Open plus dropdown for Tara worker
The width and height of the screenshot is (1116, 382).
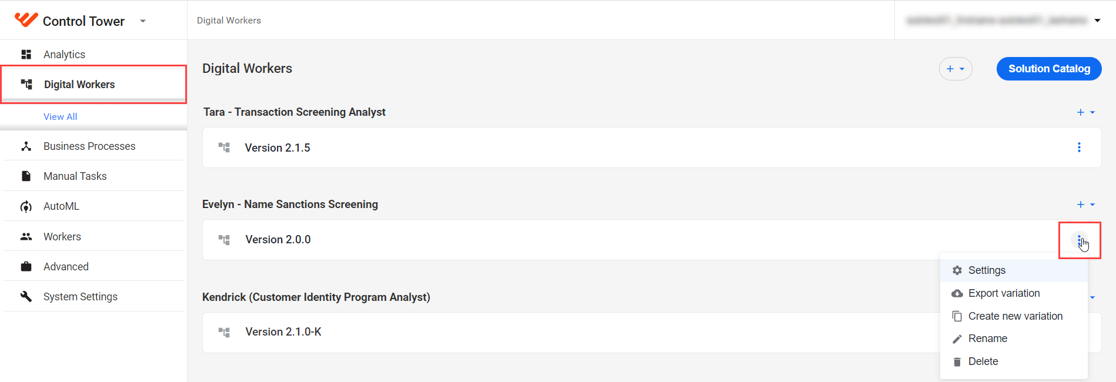tap(1086, 112)
